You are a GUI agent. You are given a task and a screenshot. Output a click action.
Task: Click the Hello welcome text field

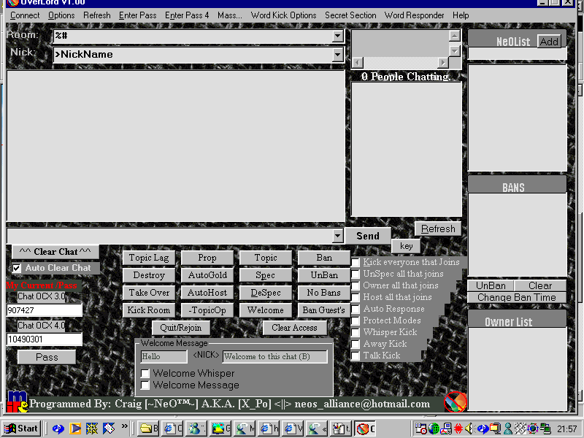164,356
